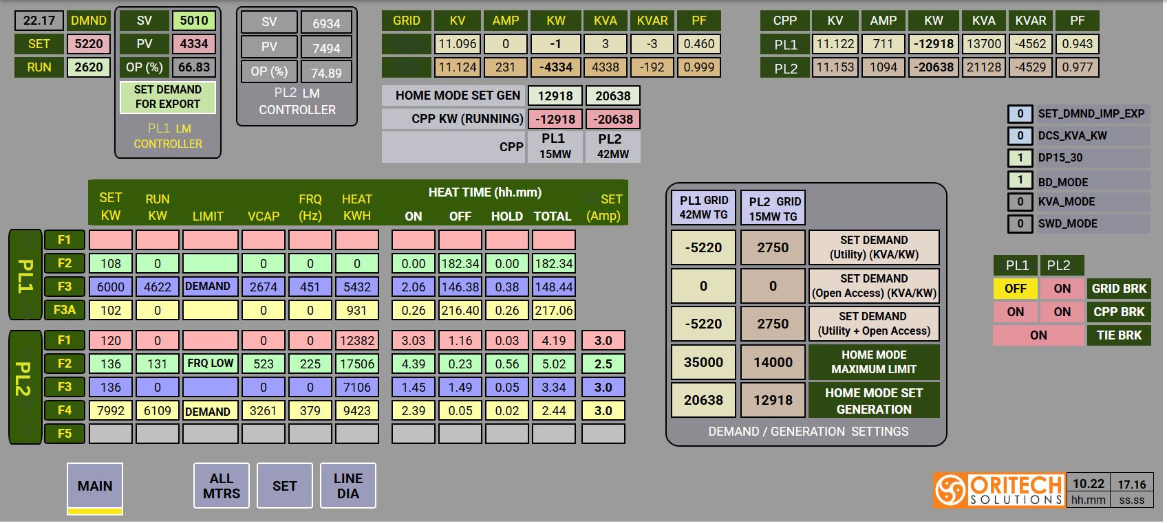Select the PL2 F4 furnace button
Image resolution: width=1167 pixels, height=523 pixels.
(x=64, y=410)
